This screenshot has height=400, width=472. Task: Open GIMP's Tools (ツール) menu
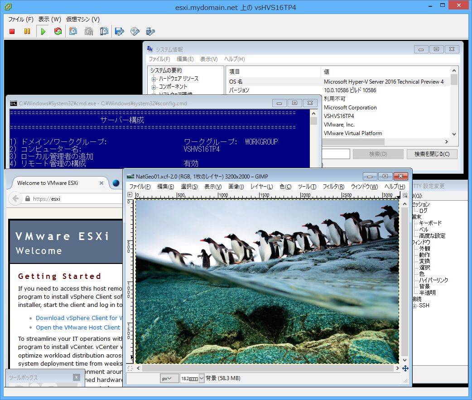pos(307,187)
